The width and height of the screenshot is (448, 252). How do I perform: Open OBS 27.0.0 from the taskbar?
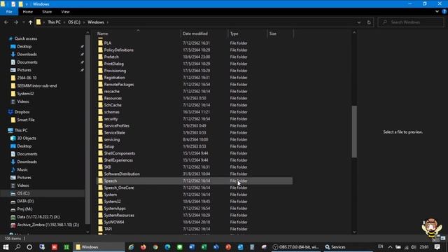point(295,247)
